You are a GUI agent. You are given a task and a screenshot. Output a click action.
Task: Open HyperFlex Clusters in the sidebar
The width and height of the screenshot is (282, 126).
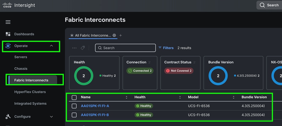(30, 92)
